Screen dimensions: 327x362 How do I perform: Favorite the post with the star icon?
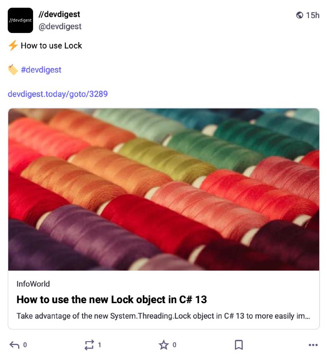164,345
